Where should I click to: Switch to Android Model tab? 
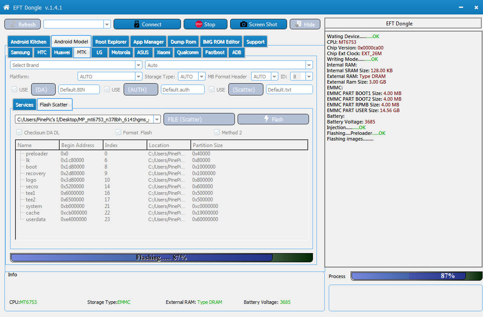71,42
